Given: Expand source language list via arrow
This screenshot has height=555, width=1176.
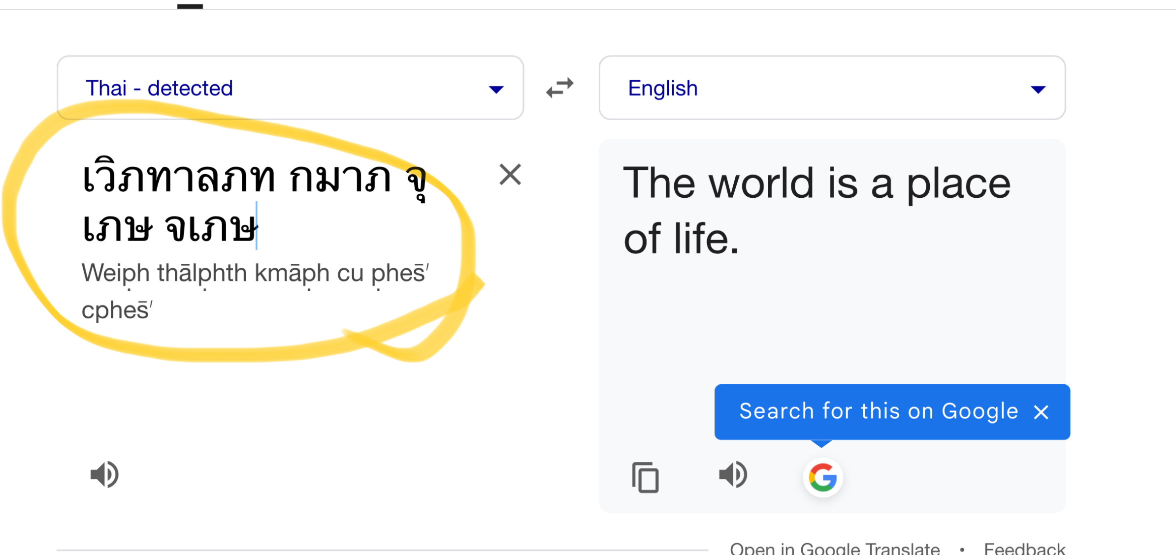Looking at the screenshot, I should pyautogui.click(x=496, y=90).
